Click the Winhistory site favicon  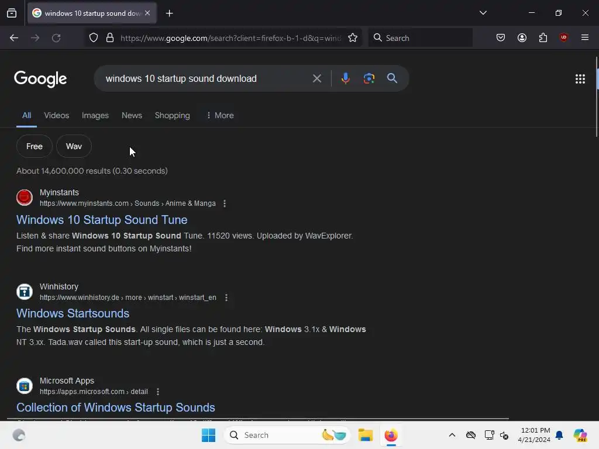click(25, 292)
